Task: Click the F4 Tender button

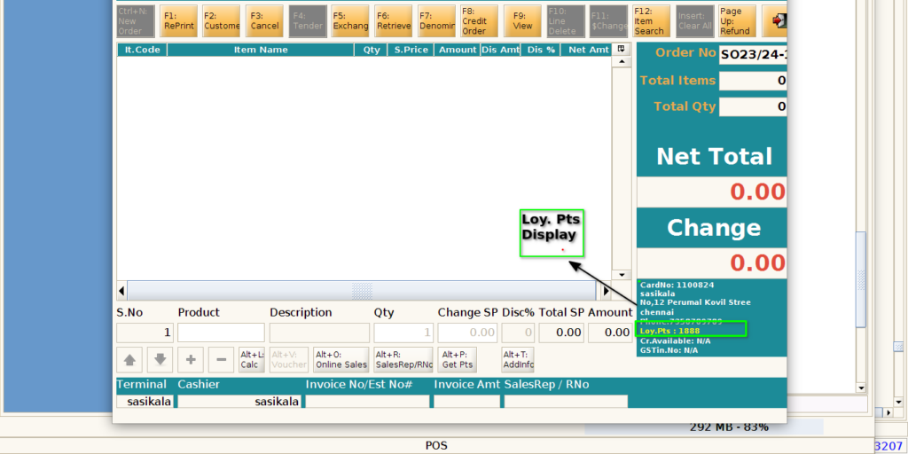Action: (x=308, y=21)
